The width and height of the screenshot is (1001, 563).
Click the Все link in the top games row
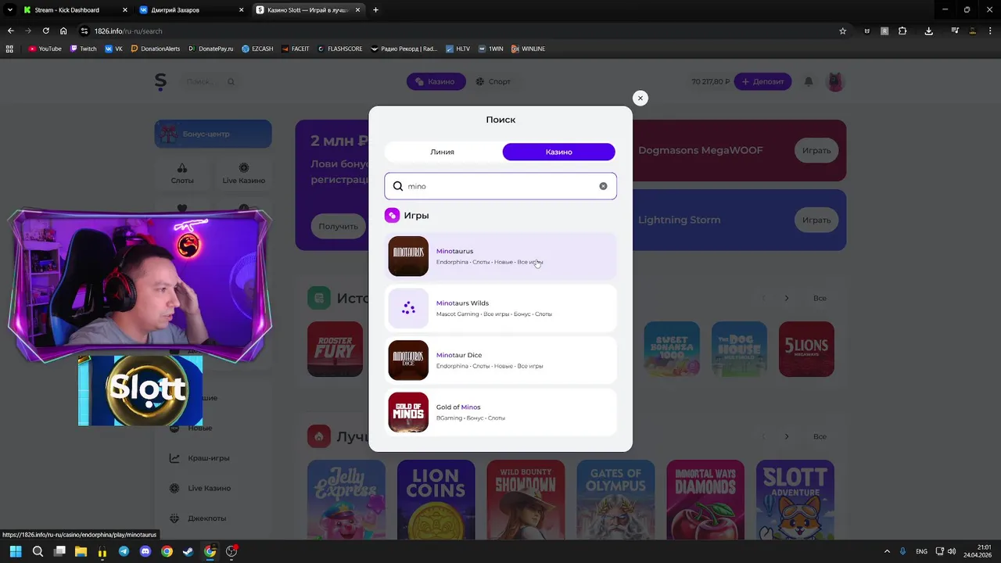[820, 298]
